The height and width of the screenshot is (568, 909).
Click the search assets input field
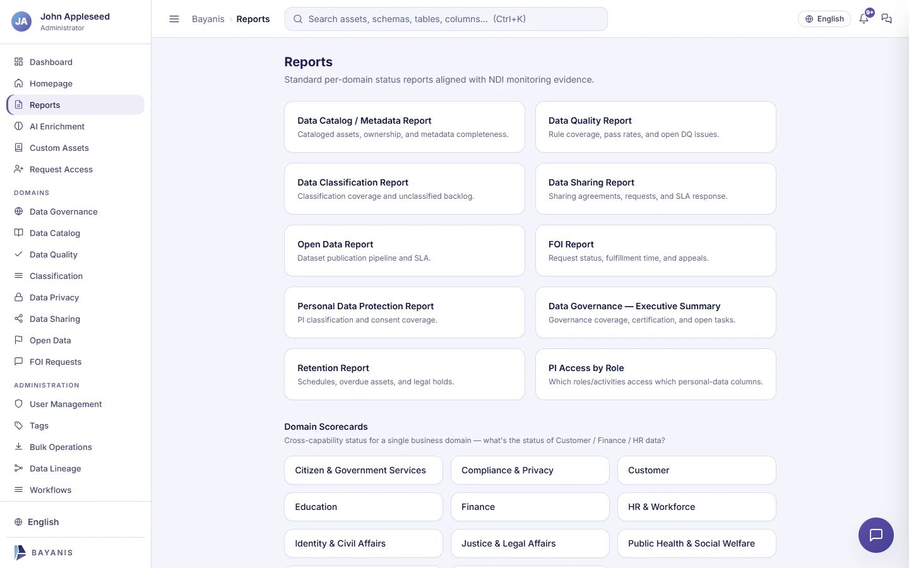(x=446, y=19)
